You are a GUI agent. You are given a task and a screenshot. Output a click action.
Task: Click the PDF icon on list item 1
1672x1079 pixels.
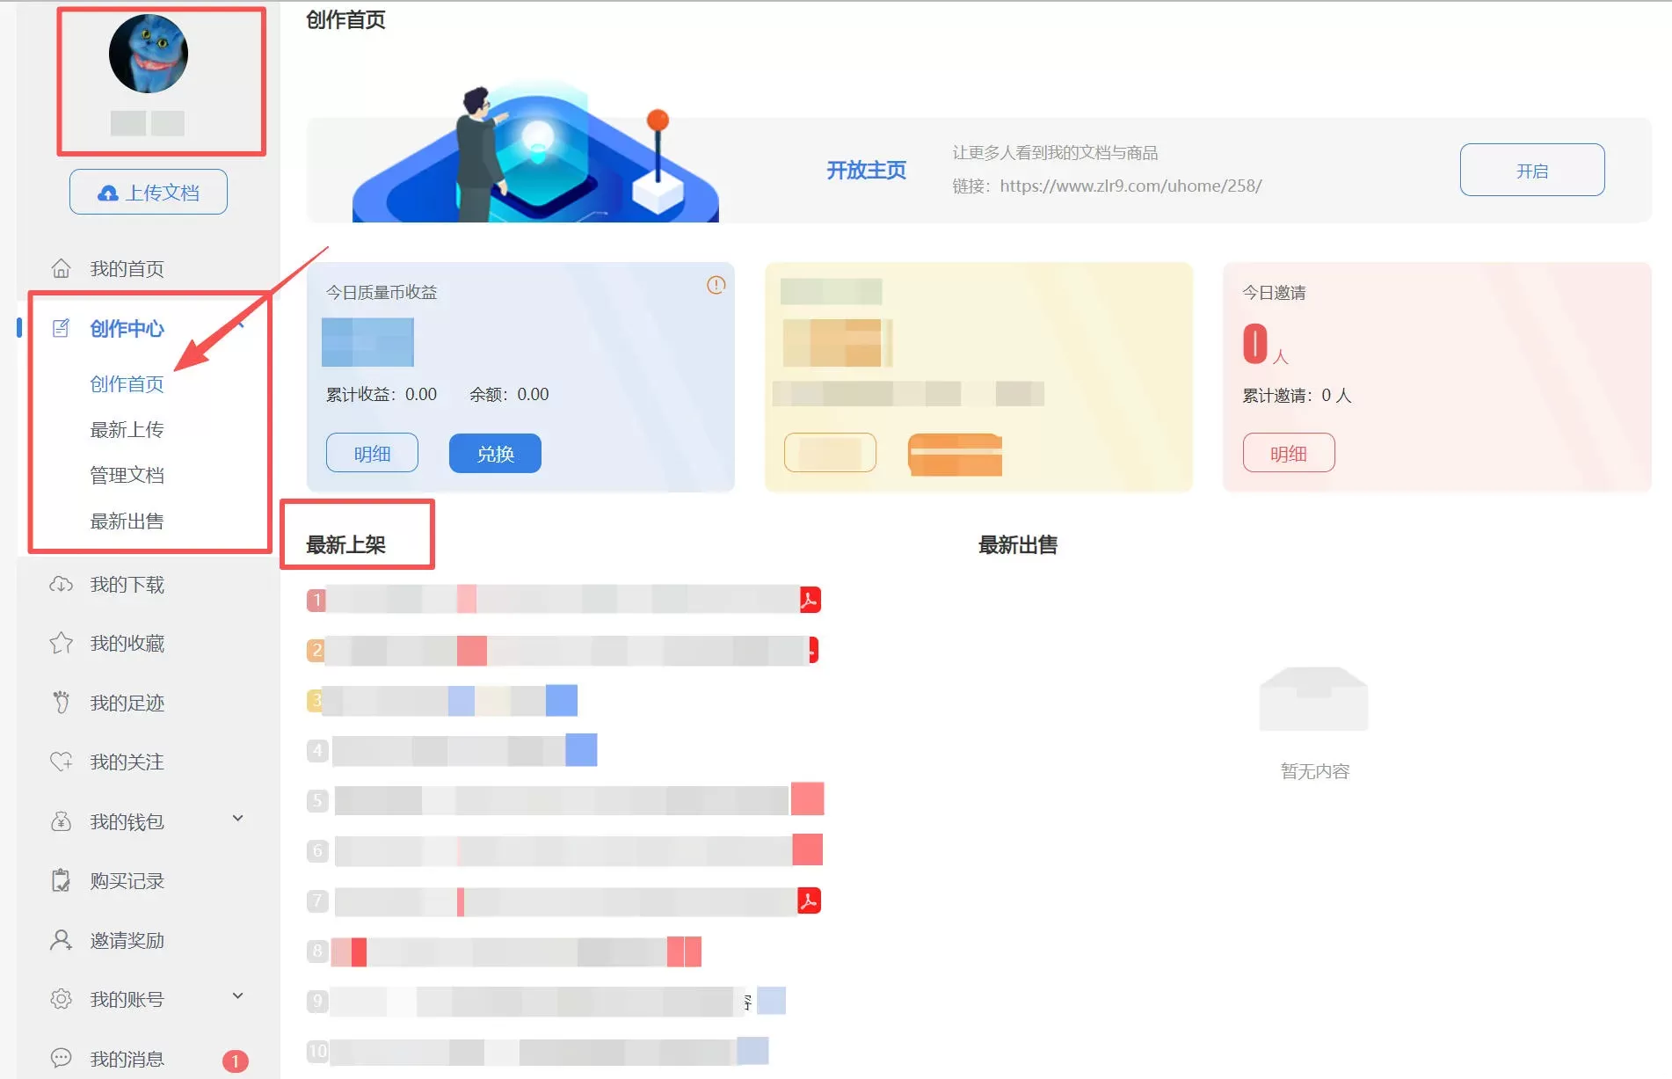(x=809, y=600)
